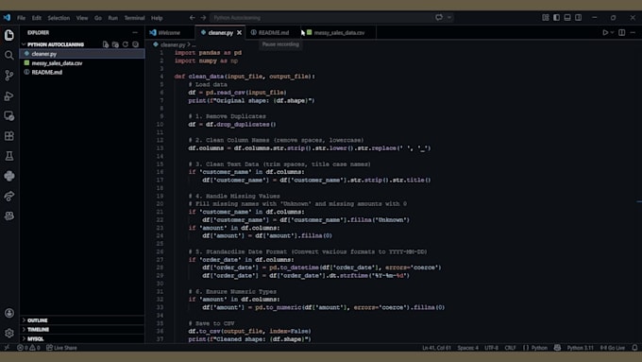Select Python 3.11 interpreter
Image resolution: width=642 pixels, height=362 pixels.
[x=581, y=348]
